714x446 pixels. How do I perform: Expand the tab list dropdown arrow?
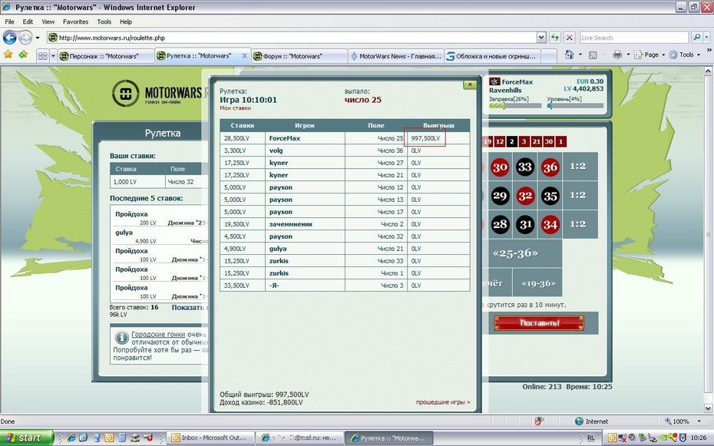click(x=53, y=56)
